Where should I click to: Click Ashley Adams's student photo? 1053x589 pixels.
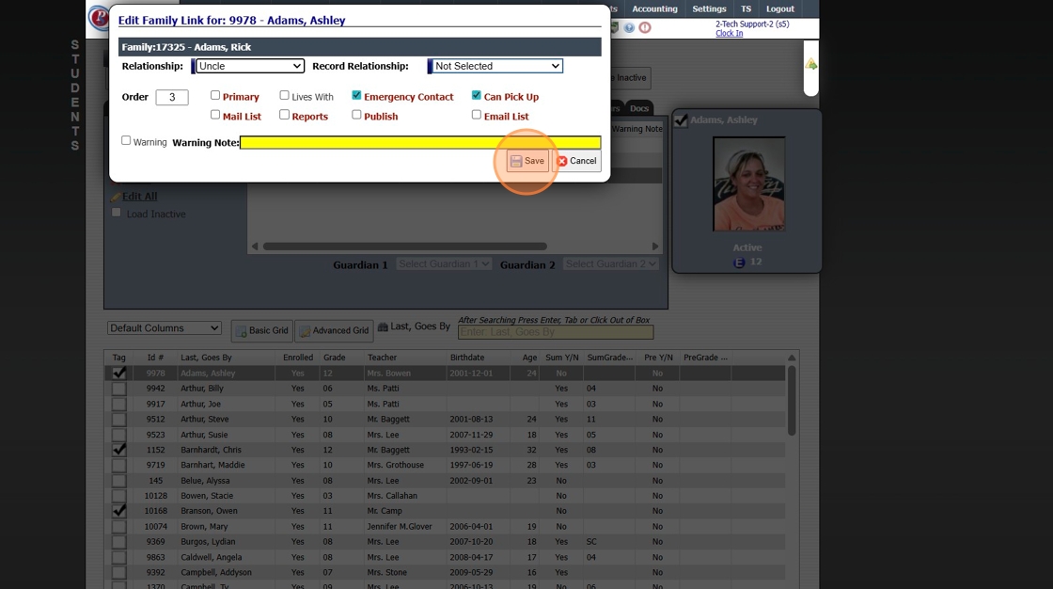click(748, 184)
